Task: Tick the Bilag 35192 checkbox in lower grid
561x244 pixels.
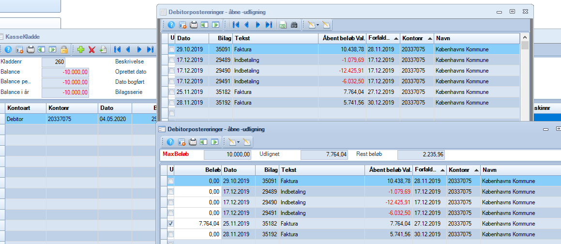Action: click(x=171, y=234)
